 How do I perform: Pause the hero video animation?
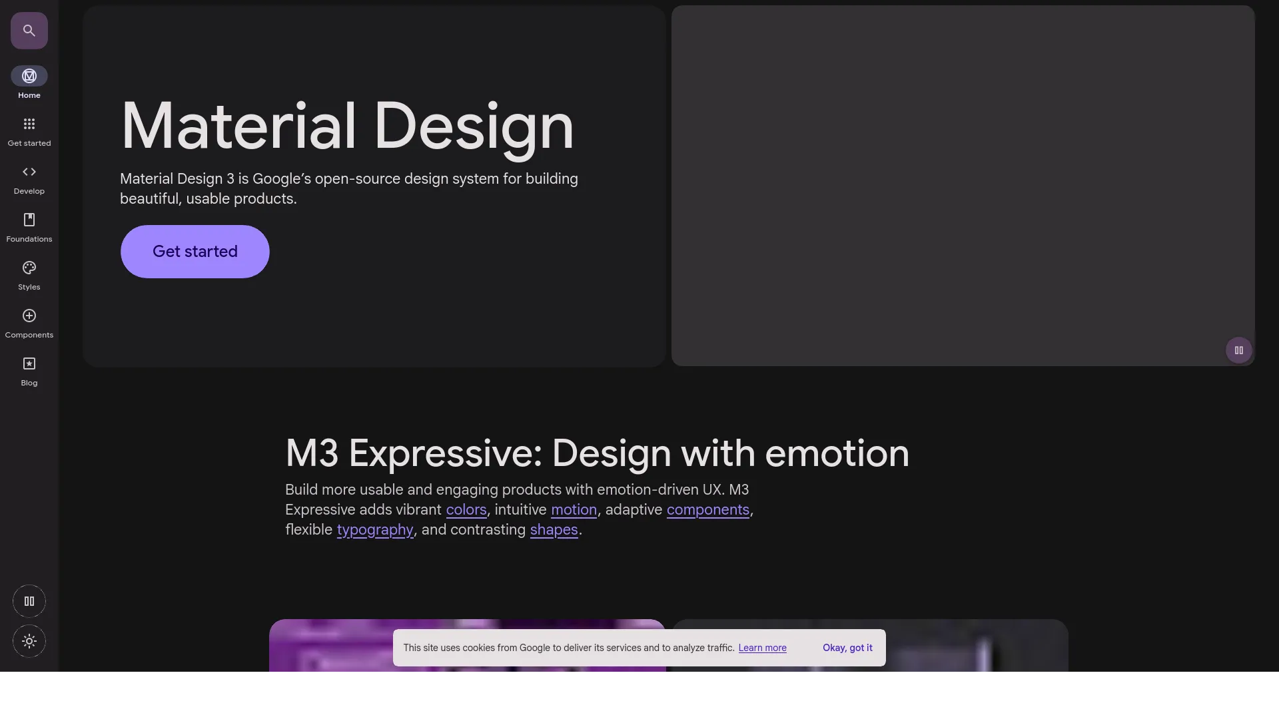(1239, 350)
